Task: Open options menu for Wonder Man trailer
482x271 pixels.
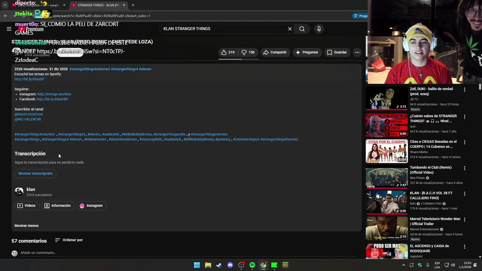Action: [x=465, y=219]
